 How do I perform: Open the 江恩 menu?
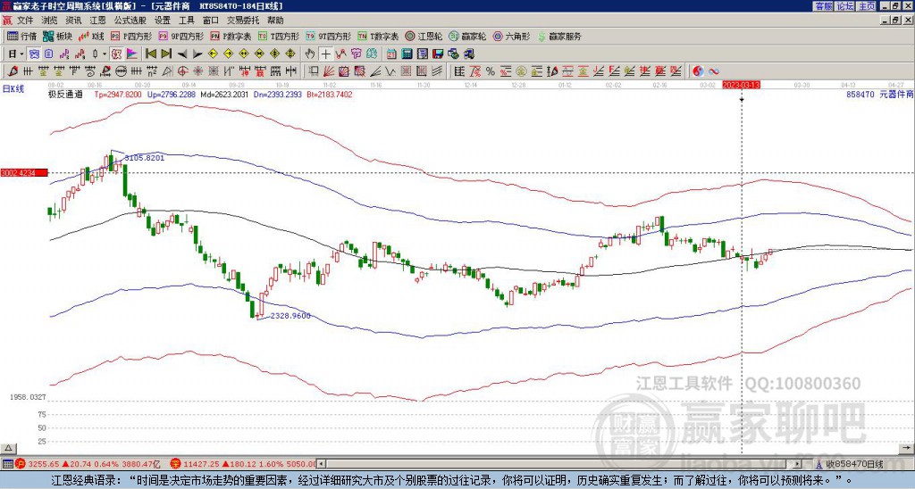coord(98,21)
